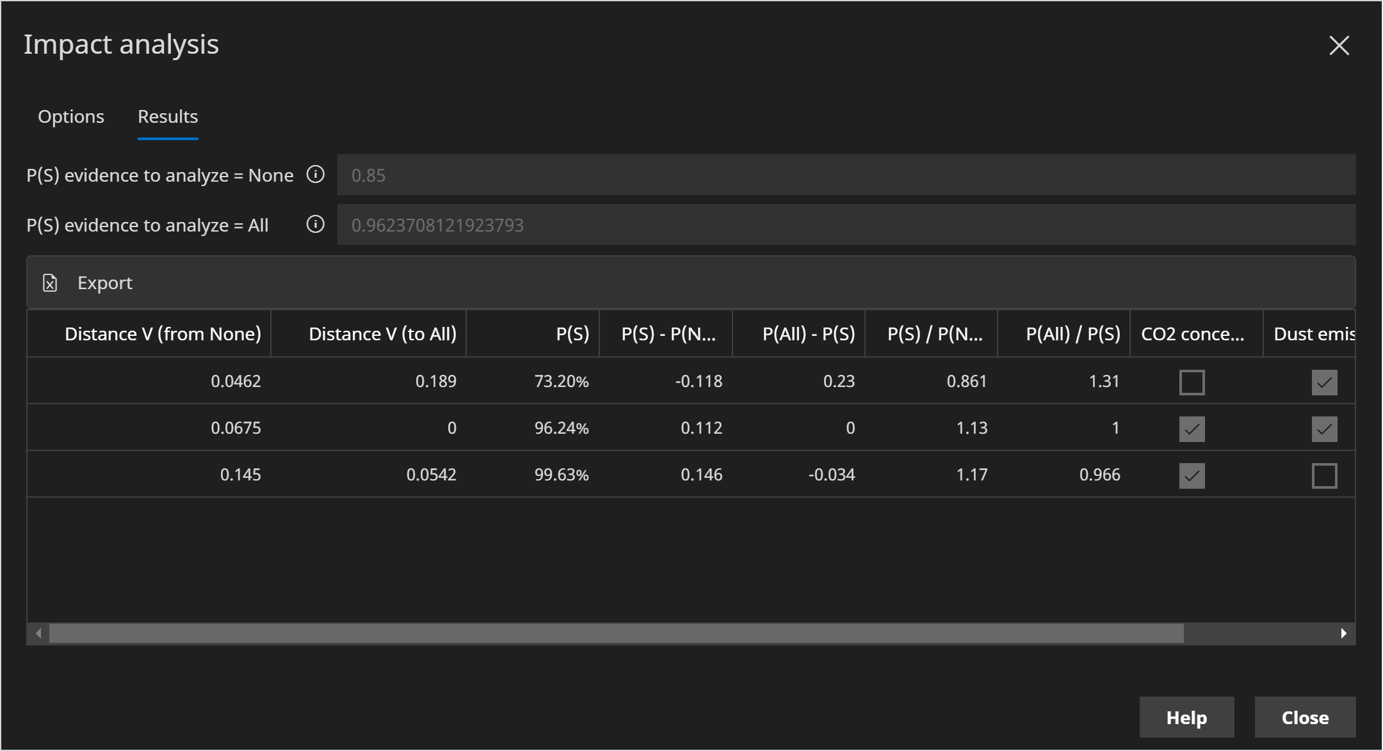Check CO2 concentration box in first row
This screenshot has height=751, width=1383.
[x=1192, y=383]
